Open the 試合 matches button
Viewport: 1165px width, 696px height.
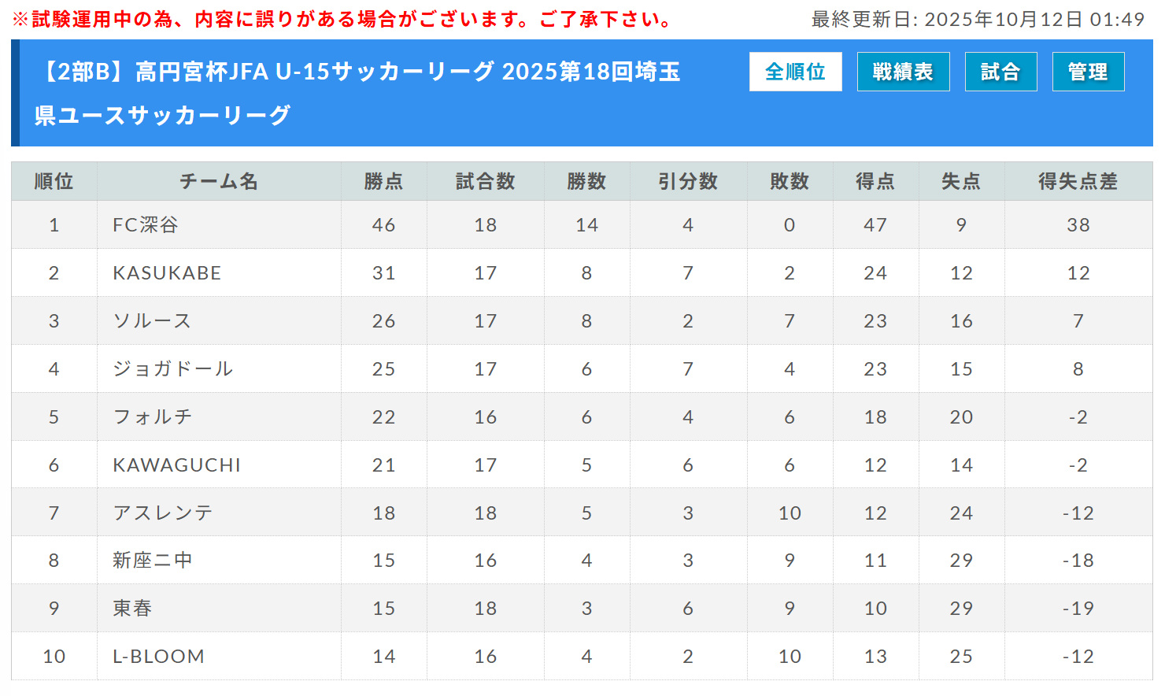coord(1000,72)
